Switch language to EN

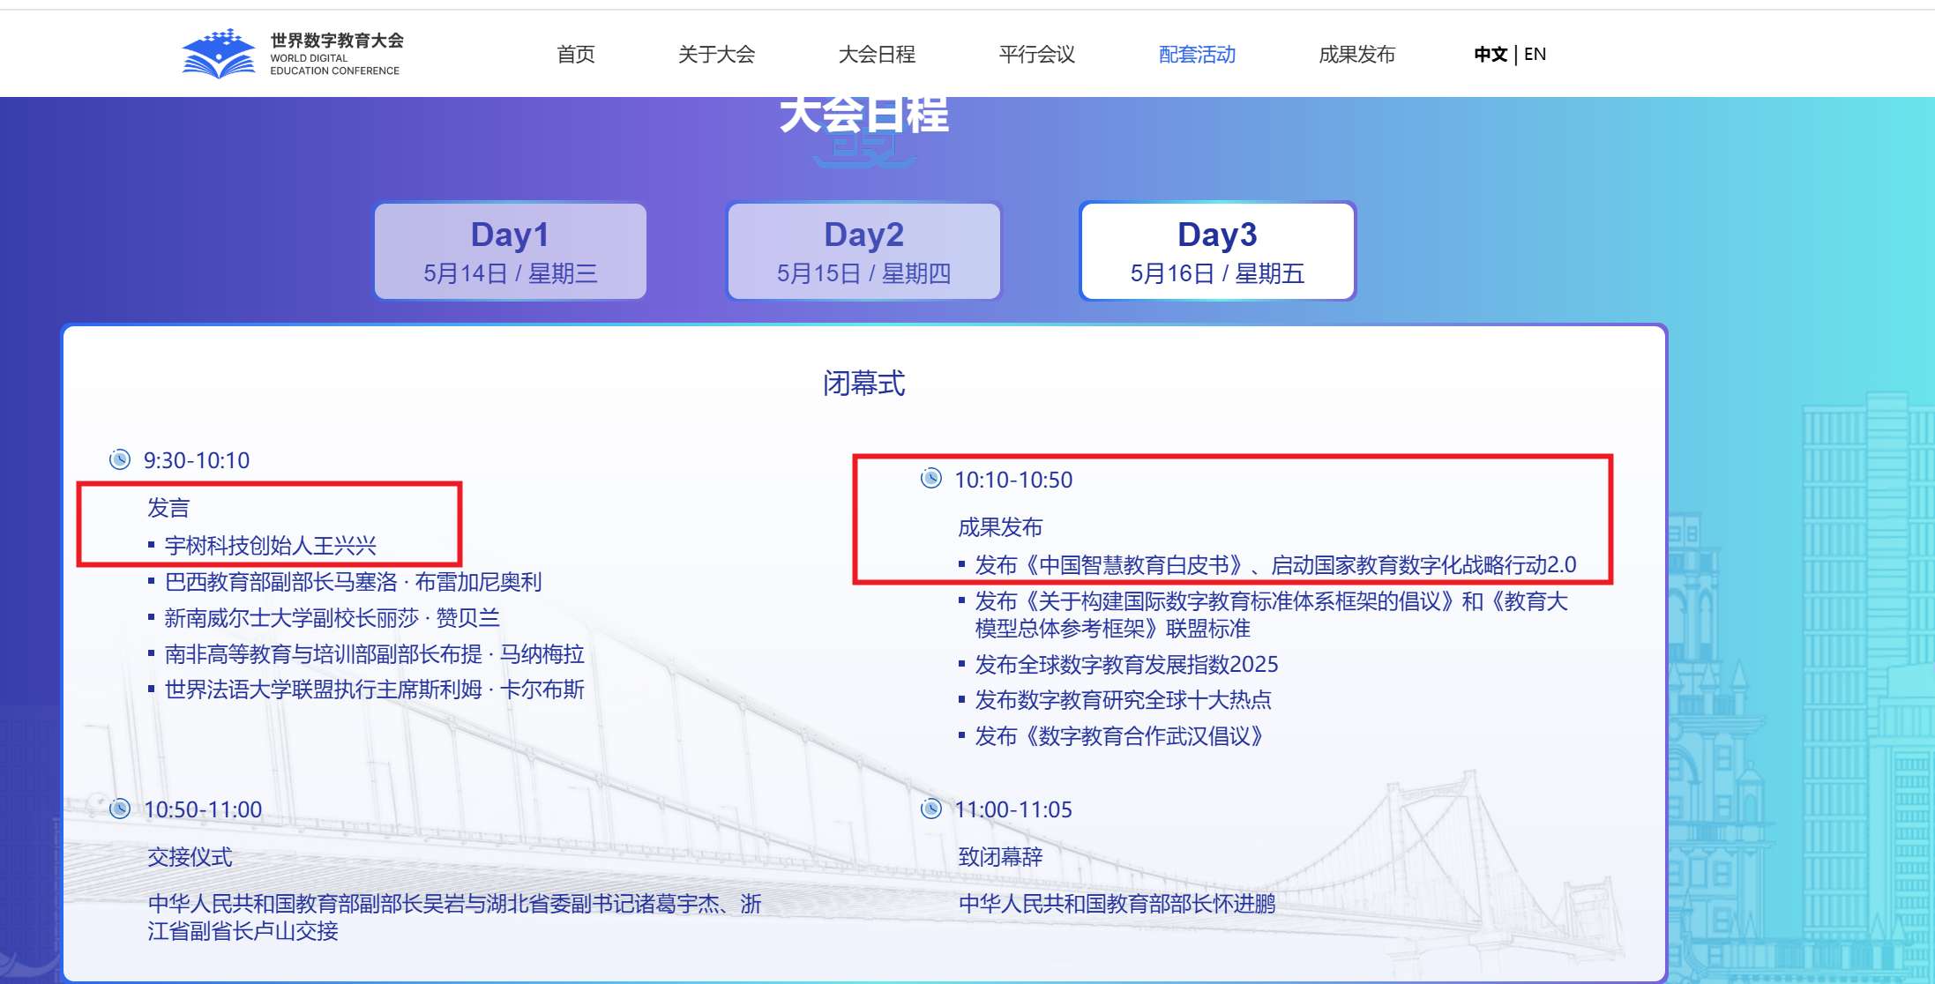pyautogui.click(x=1535, y=55)
